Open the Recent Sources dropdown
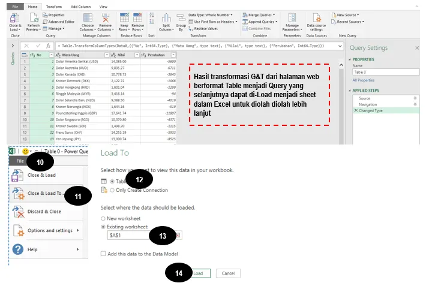426x286 pixels. tap(348, 22)
